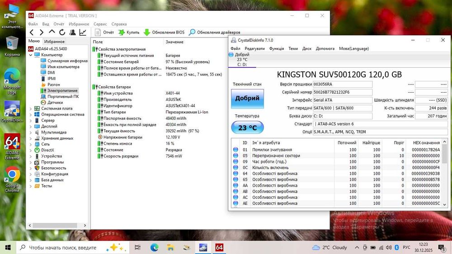This screenshot has width=452, height=254.
Task: Click the Версія прошивки field
Action: [343, 84]
